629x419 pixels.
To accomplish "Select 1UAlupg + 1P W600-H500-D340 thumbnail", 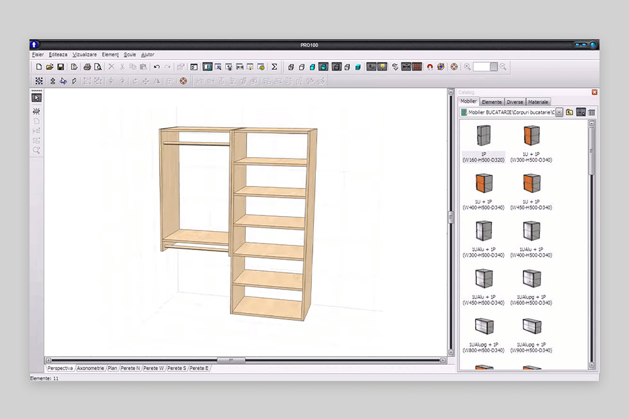I will [x=531, y=279].
